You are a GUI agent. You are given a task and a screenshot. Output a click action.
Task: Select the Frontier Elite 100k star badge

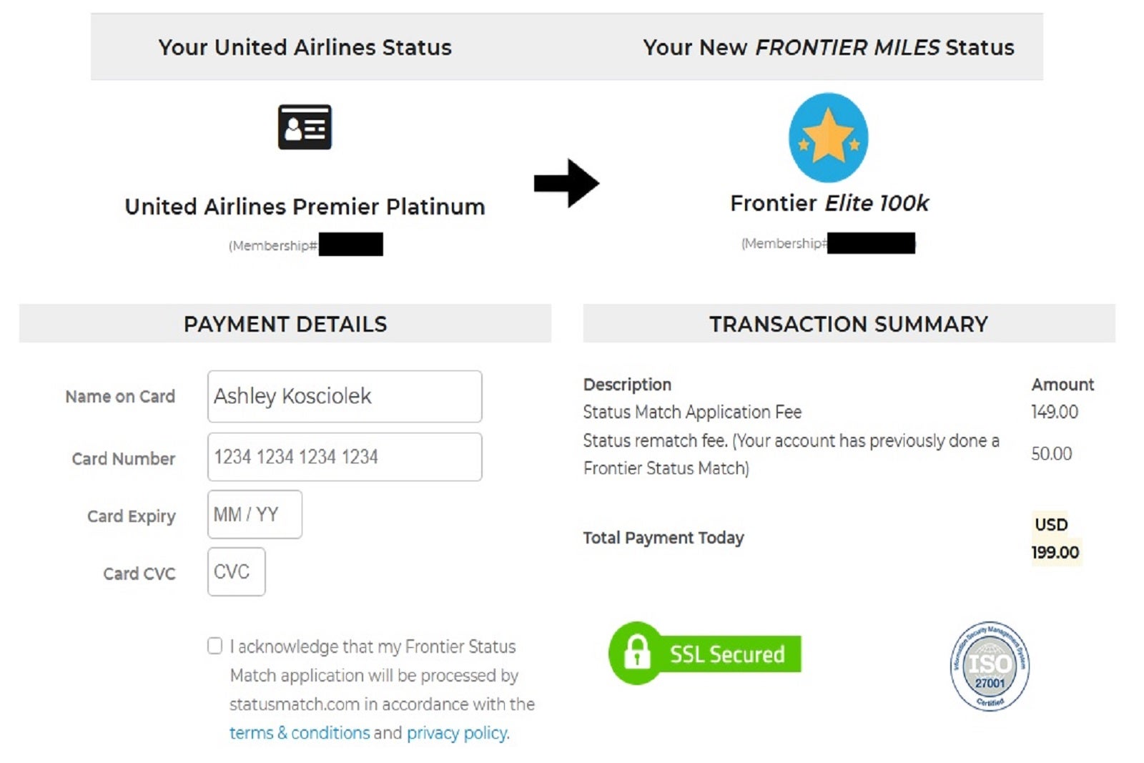[829, 136]
